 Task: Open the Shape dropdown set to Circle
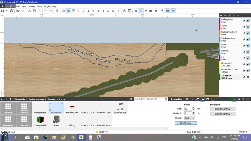[x=189, y=118]
